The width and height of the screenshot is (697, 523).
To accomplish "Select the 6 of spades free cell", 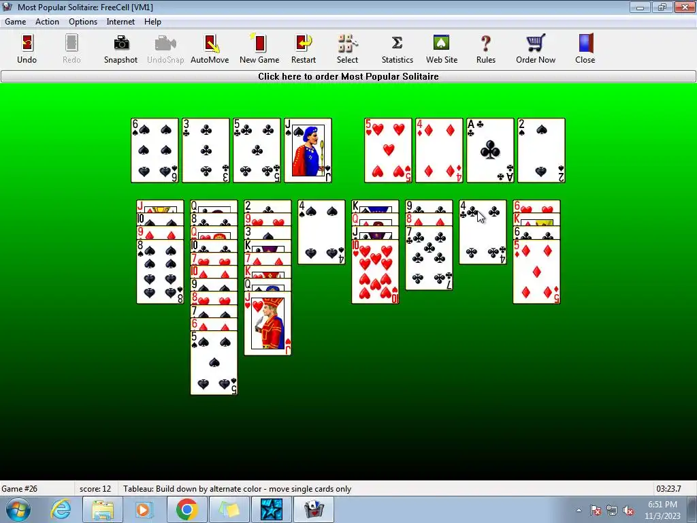I will point(155,150).
